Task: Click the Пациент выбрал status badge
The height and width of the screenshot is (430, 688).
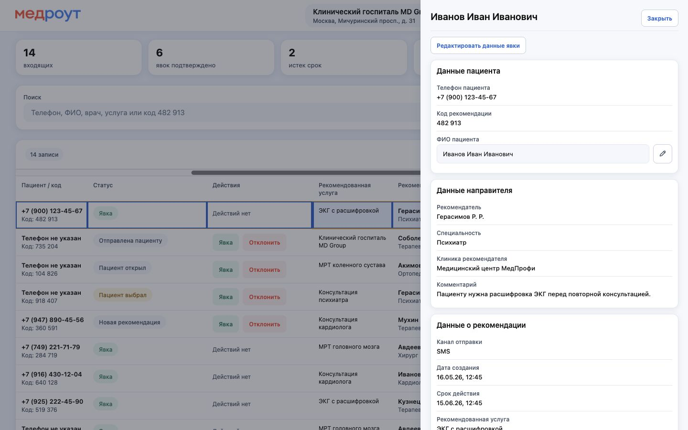Action: [x=122, y=295]
